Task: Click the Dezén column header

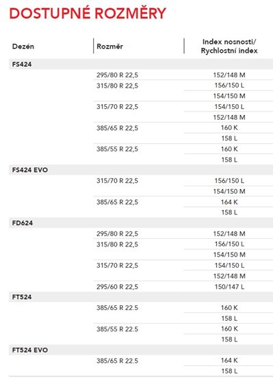Action: coord(23,47)
